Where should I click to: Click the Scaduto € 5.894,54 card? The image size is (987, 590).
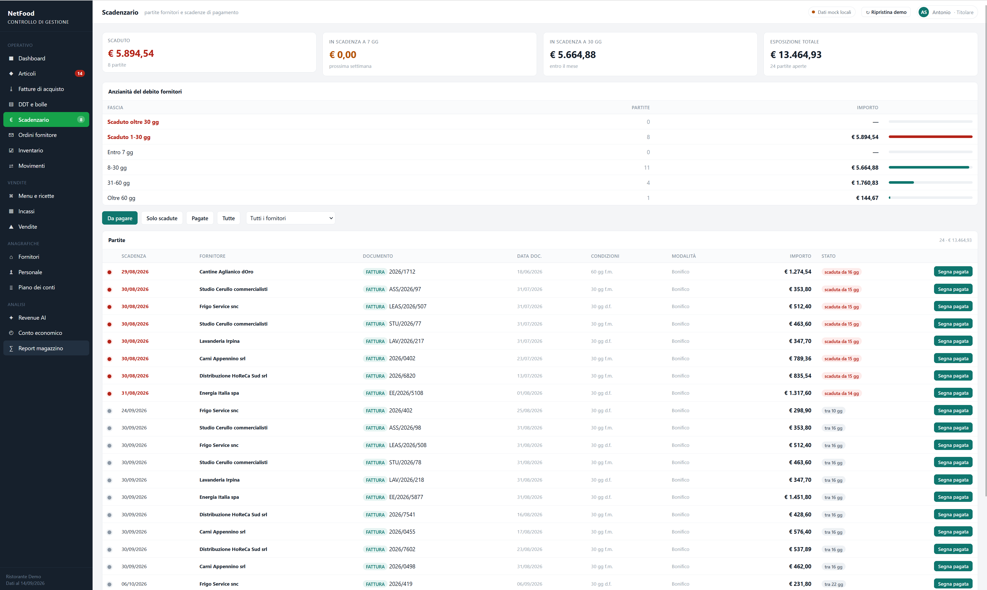click(209, 52)
